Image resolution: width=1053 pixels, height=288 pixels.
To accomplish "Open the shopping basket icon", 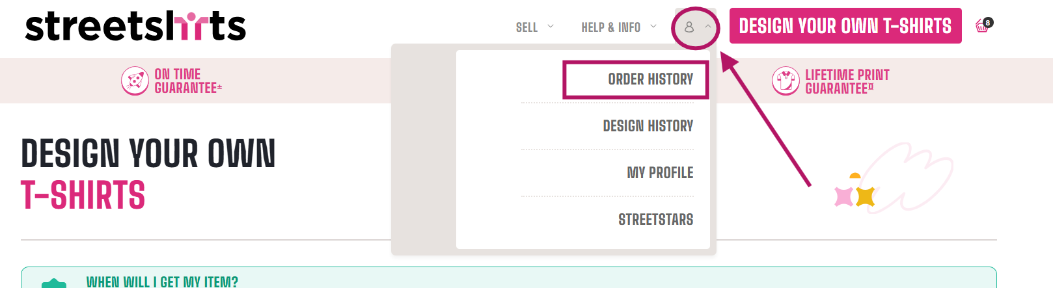I will tap(981, 27).
